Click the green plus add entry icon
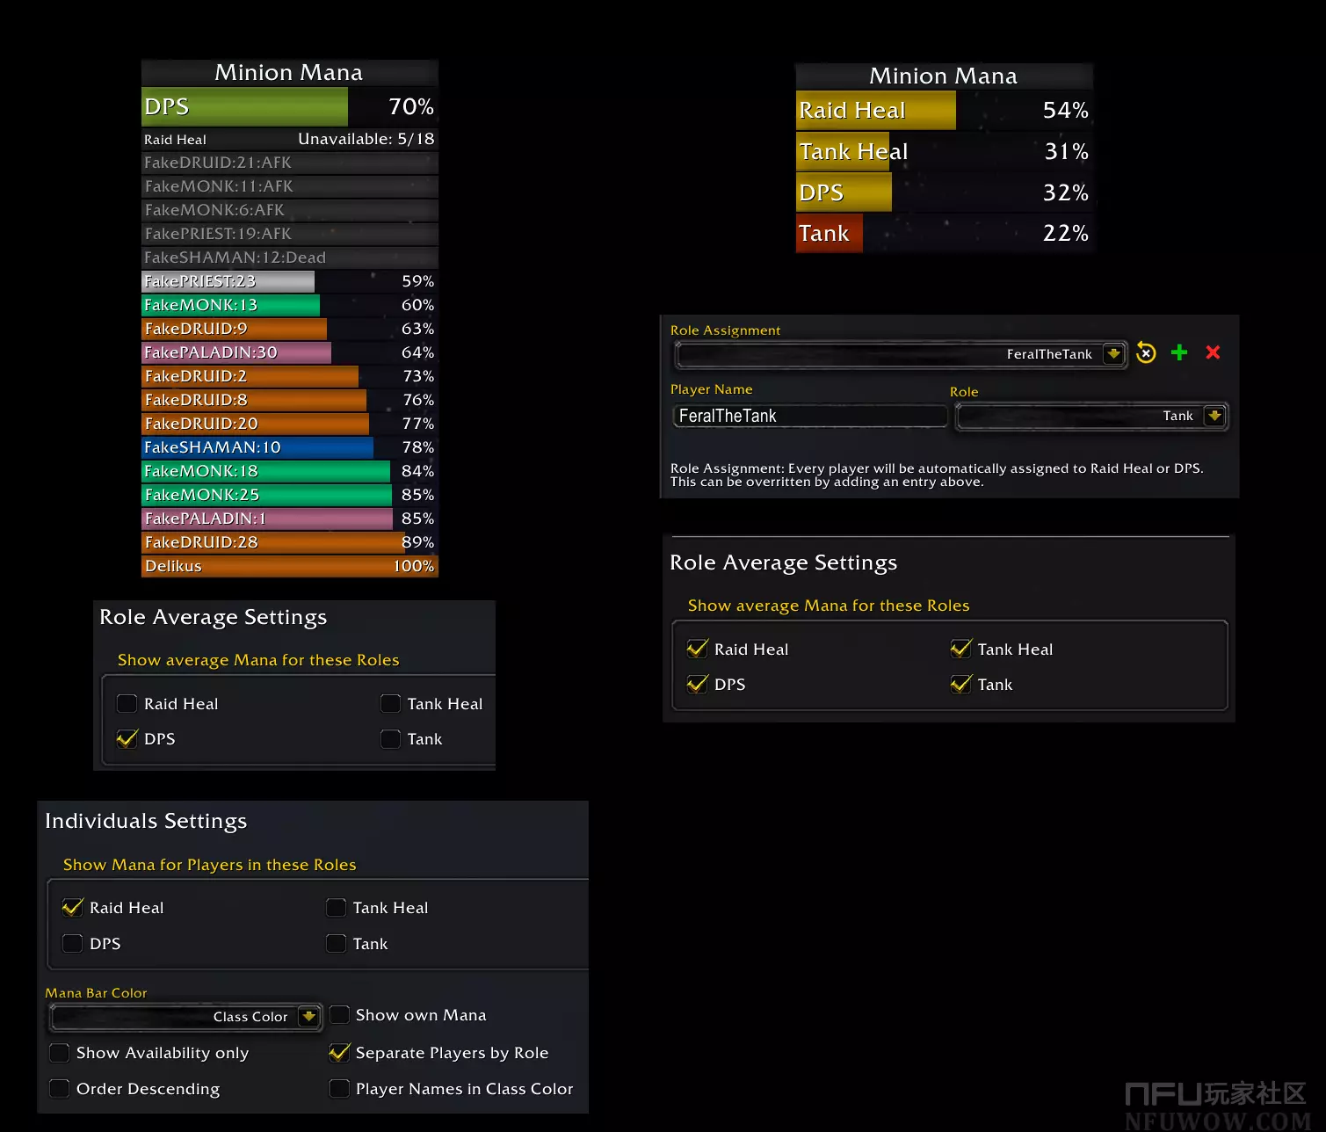 coord(1179,352)
